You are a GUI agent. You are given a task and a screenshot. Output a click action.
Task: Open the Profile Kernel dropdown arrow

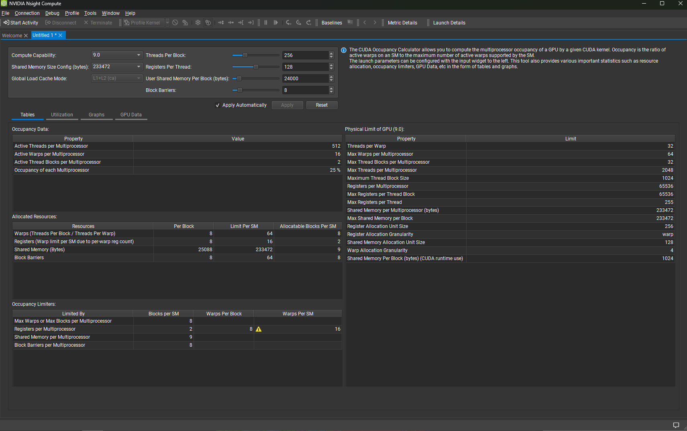pos(167,23)
